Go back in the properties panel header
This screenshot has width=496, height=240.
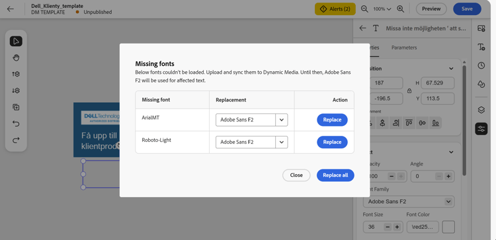[x=363, y=28]
